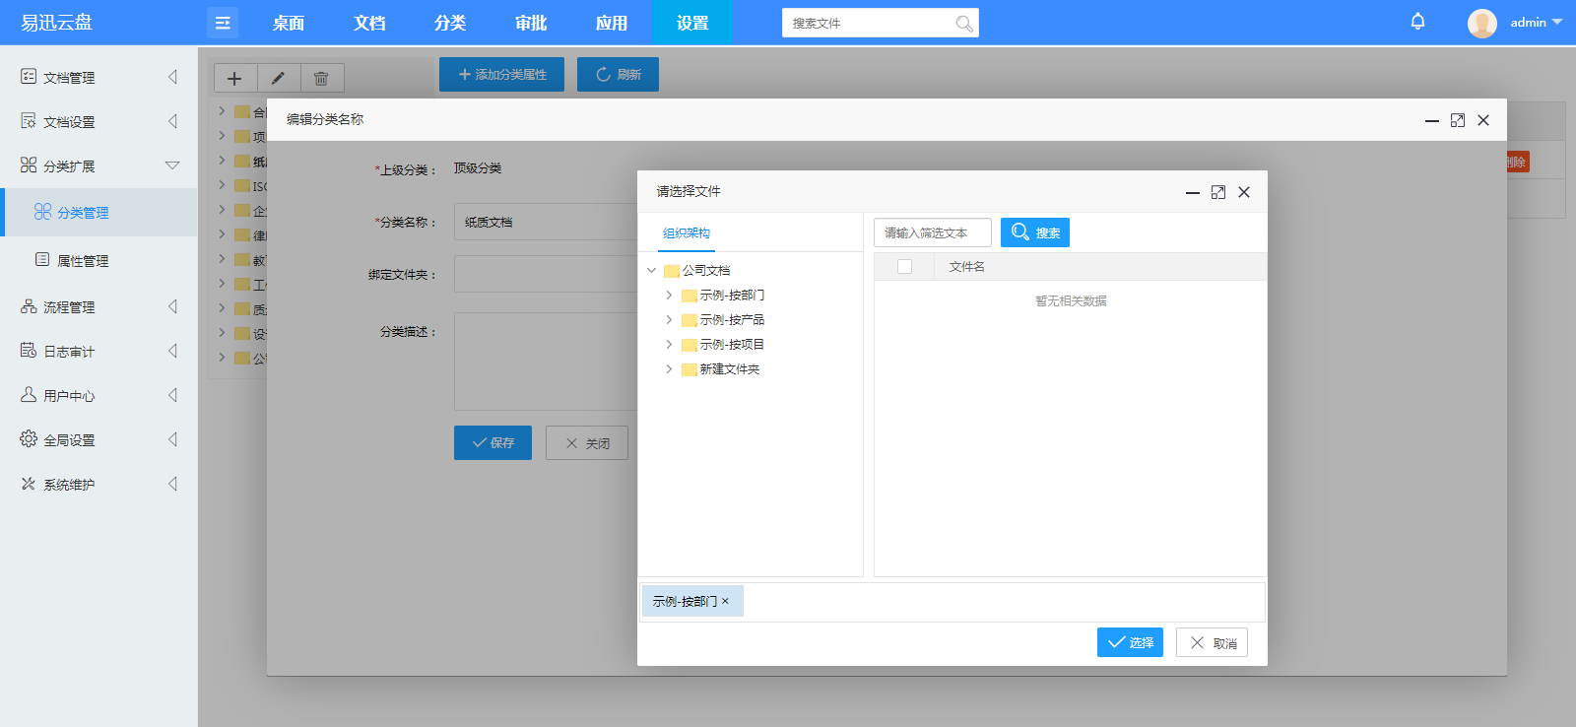This screenshot has width=1576, height=727.
Task: Expand 文档管理 sidebar arrow
Action: pyautogui.click(x=173, y=77)
